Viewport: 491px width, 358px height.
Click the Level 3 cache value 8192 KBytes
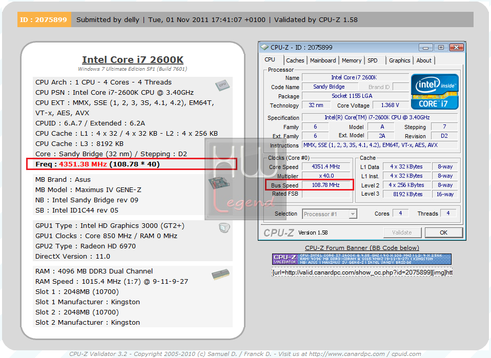click(x=407, y=194)
